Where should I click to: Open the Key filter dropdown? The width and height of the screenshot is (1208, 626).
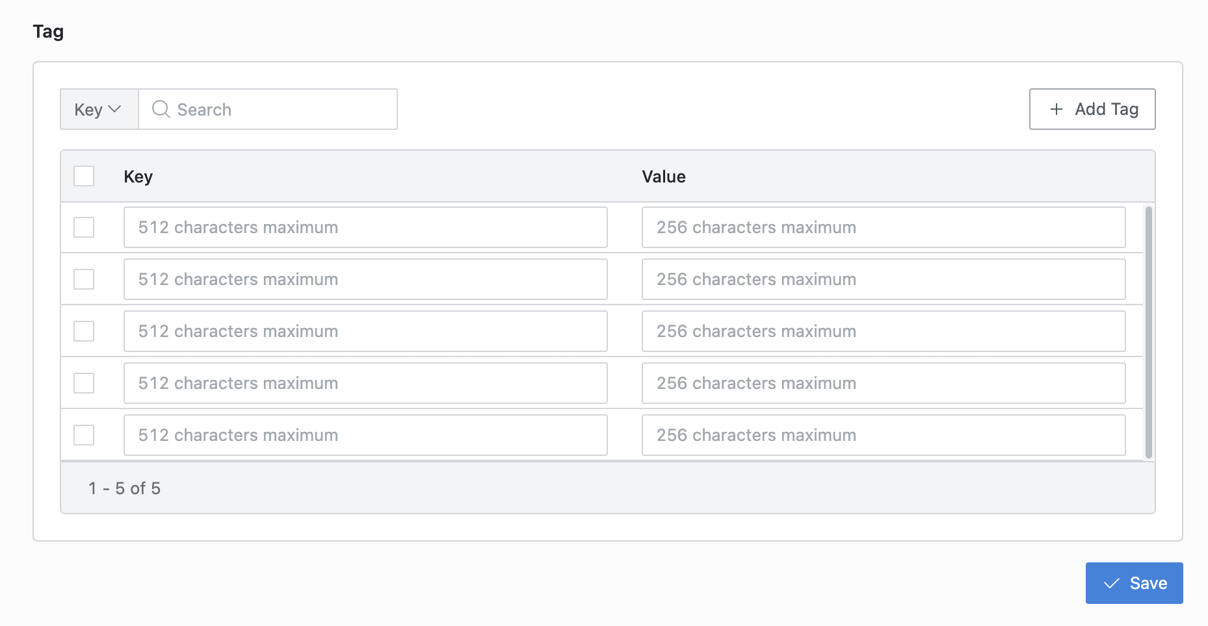99,109
